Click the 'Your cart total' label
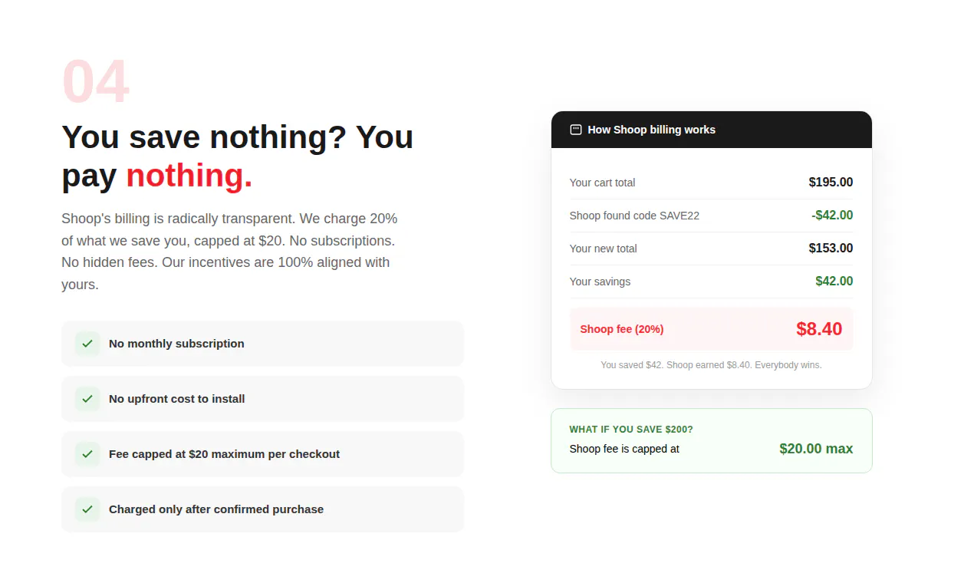 pyautogui.click(x=602, y=183)
